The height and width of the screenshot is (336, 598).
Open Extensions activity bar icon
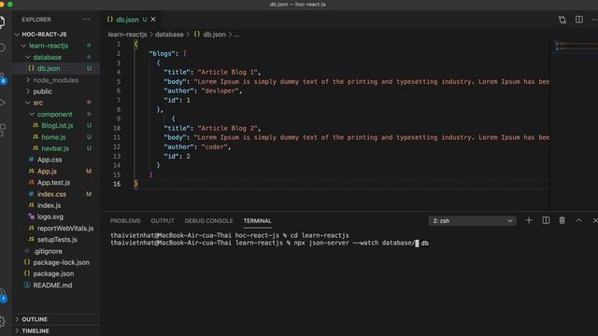(3, 130)
